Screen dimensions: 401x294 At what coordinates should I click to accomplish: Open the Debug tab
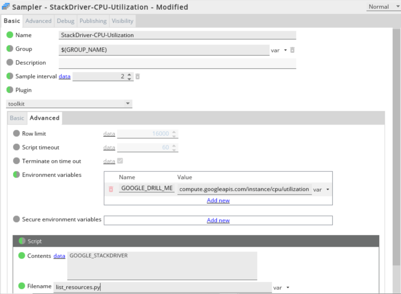pyautogui.click(x=65, y=21)
